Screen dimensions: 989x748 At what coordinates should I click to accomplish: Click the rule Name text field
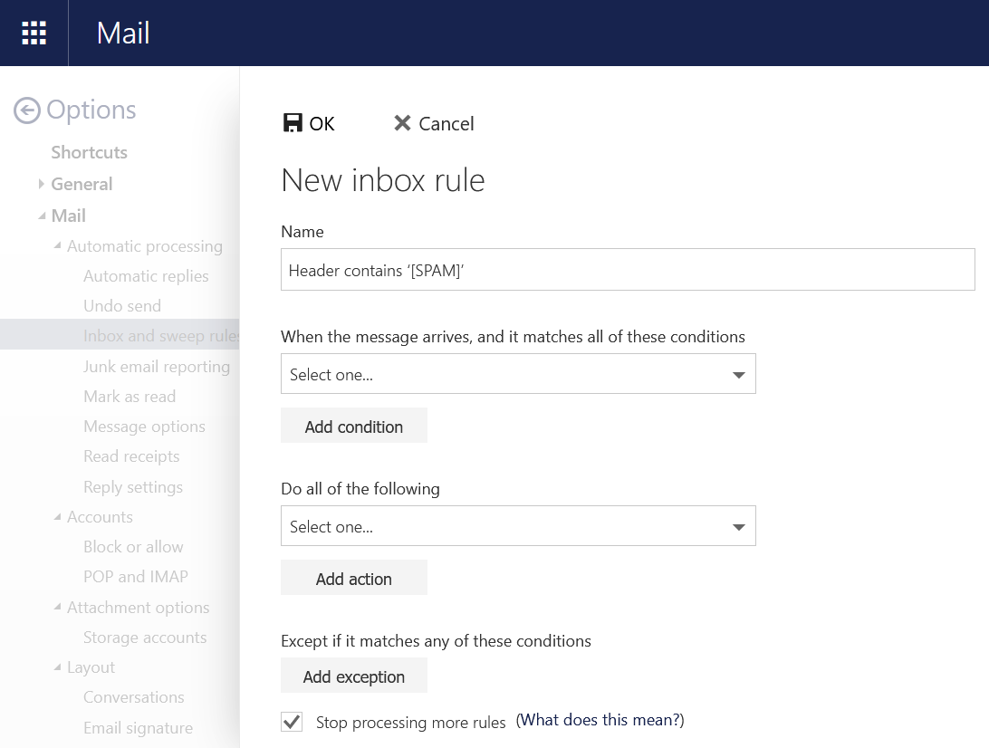coord(627,270)
